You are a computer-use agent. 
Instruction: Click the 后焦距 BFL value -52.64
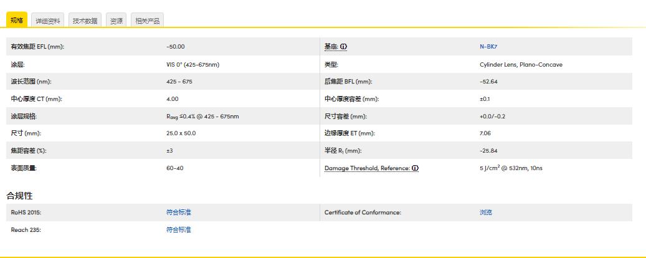(488, 82)
